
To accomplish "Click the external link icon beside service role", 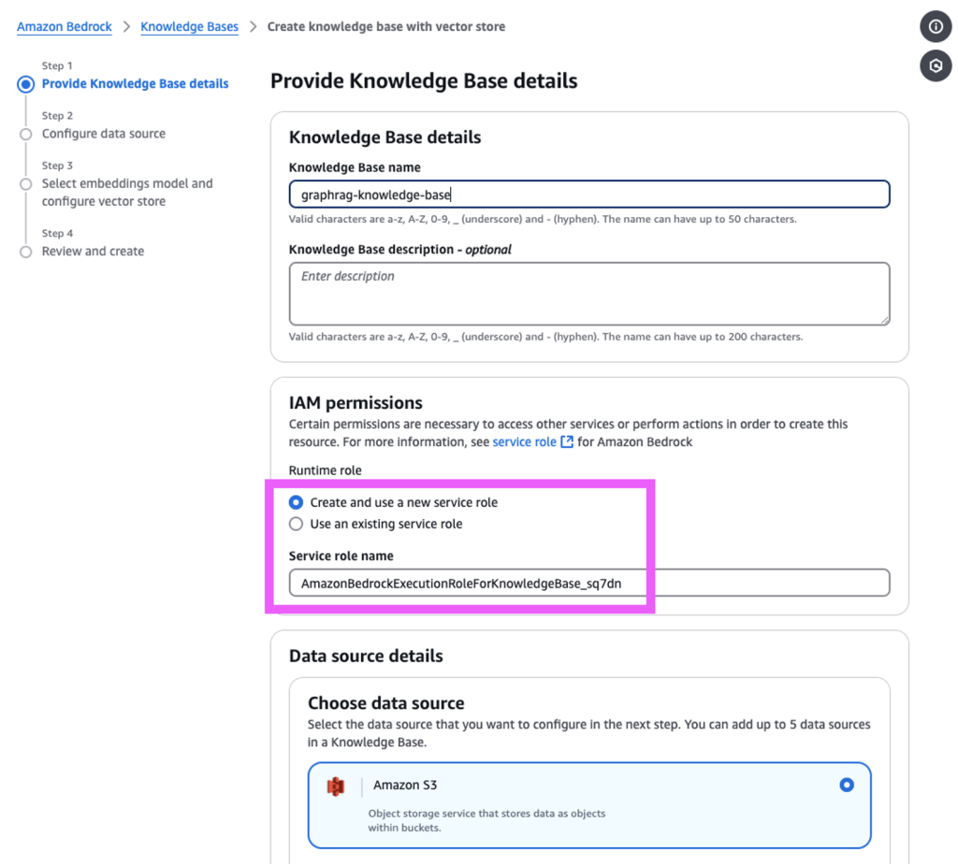I will pos(567,441).
